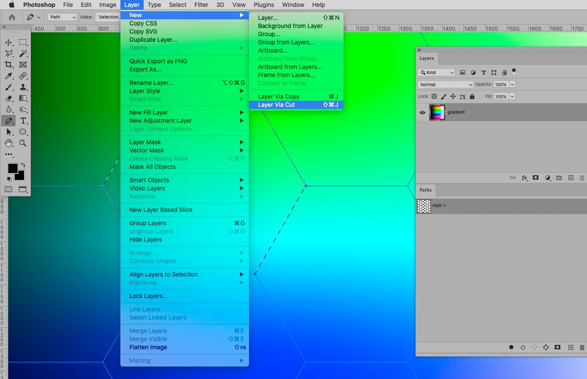Toggle lock position of layer
The height and width of the screenshot is (379, 587).
click(453, 96)
